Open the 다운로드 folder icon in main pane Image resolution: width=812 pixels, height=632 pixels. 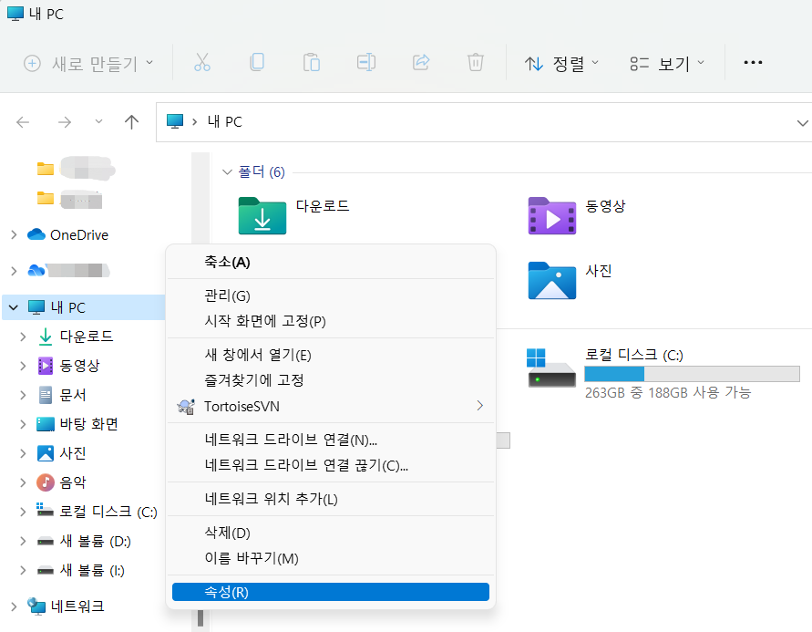(262, 215)
